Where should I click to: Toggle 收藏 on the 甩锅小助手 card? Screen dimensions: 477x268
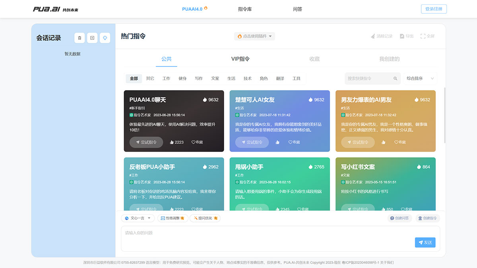[x=303, y=209]
